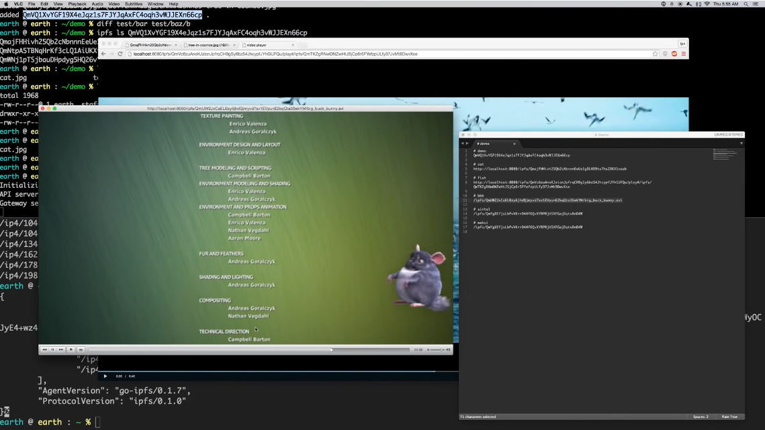The height and width of the screenshot is (430, 765).
Task: Open the Chrome hamburger menu
Action: click(x=683, y=54)
